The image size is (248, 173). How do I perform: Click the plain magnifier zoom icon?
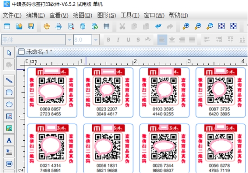click(x=210, y=26)
